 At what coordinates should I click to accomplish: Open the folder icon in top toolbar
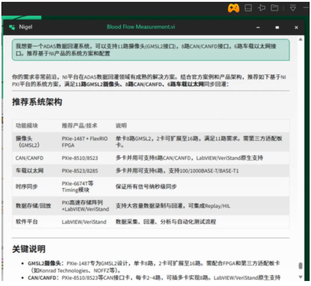(x=275, y=8)
